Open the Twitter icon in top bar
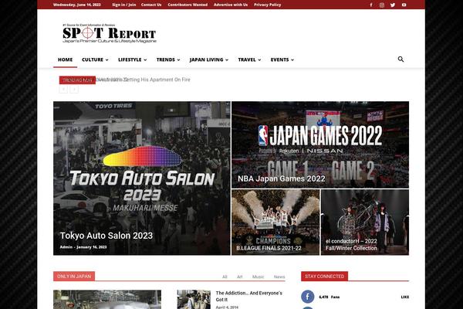Viewport: 463px width, 309px height. pyautogui.click(x=393, y=5)
